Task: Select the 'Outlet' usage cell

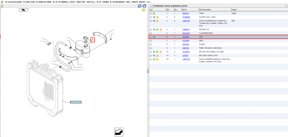Action: point(234,13)
